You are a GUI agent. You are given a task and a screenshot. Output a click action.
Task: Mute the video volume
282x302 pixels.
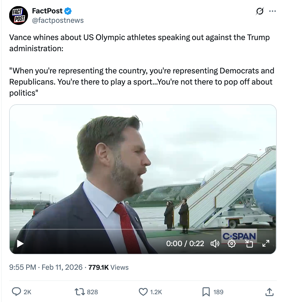coord(215,244)
